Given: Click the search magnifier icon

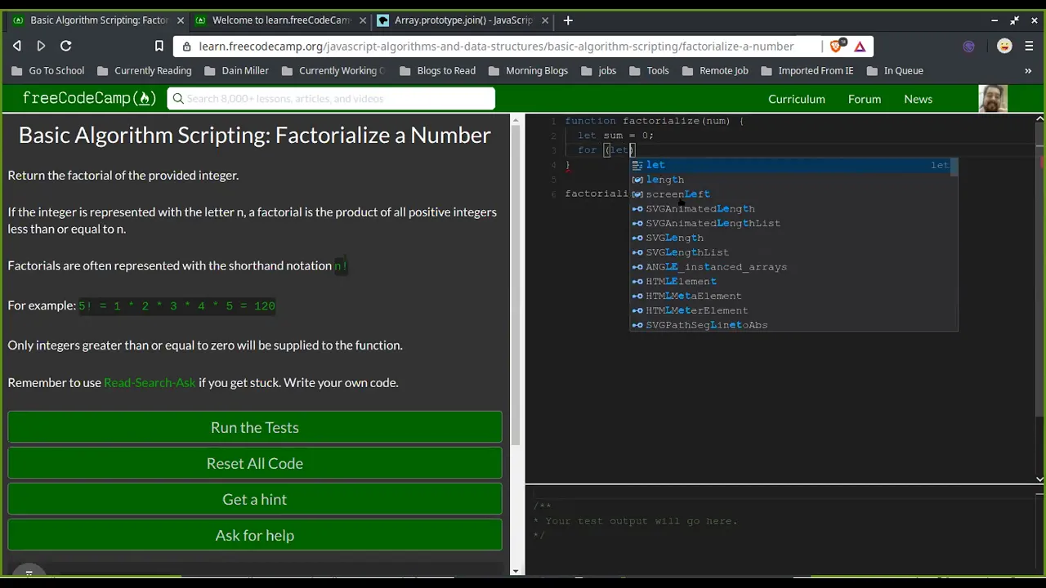Looking at the screenshot, I should pos(178,99).
